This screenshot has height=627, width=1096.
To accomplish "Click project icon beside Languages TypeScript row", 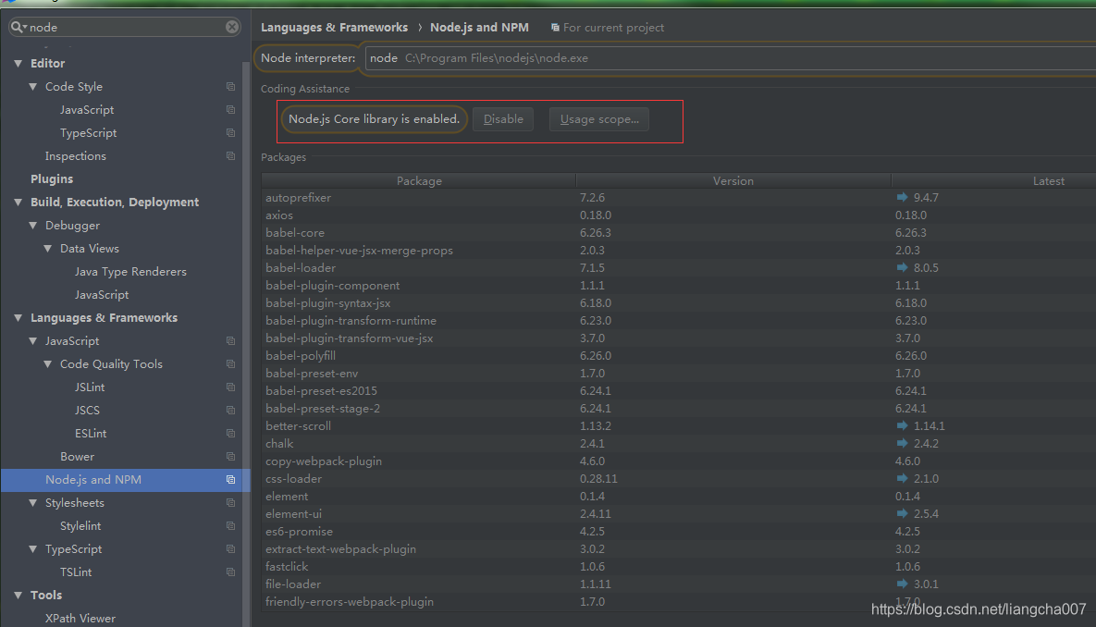I will (230, 548).
